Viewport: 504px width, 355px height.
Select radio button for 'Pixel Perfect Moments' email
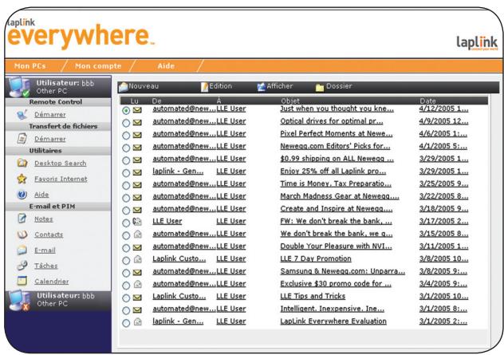click(126, 136)
